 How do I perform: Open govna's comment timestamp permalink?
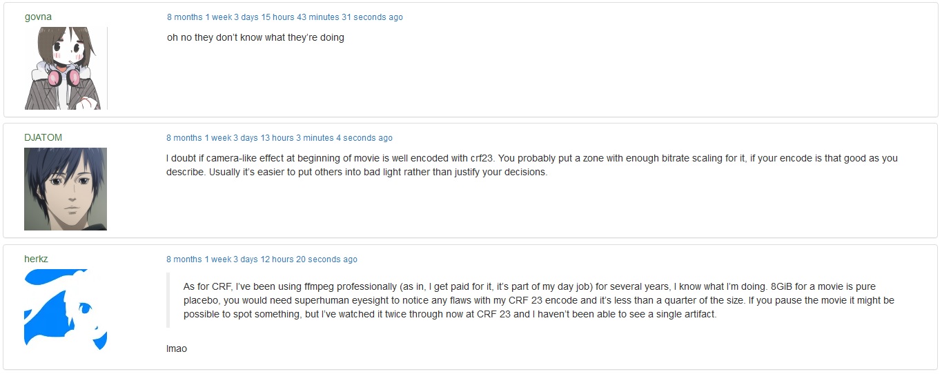tap(285, 17)
